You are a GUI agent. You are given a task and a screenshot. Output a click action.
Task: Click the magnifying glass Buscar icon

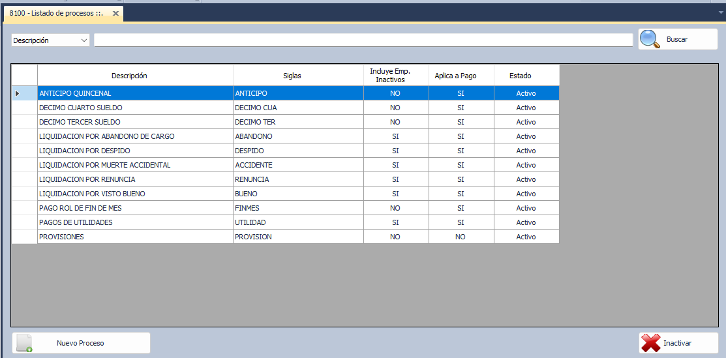[x=650, y=39]
